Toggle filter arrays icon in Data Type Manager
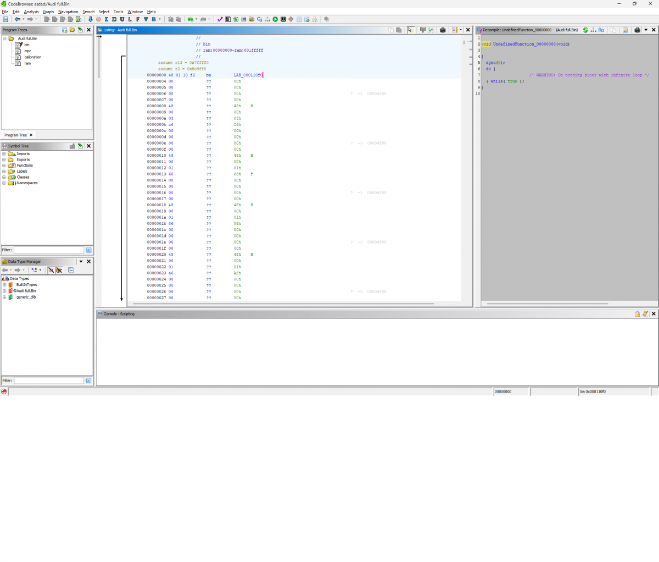 (x=51, y=270)
